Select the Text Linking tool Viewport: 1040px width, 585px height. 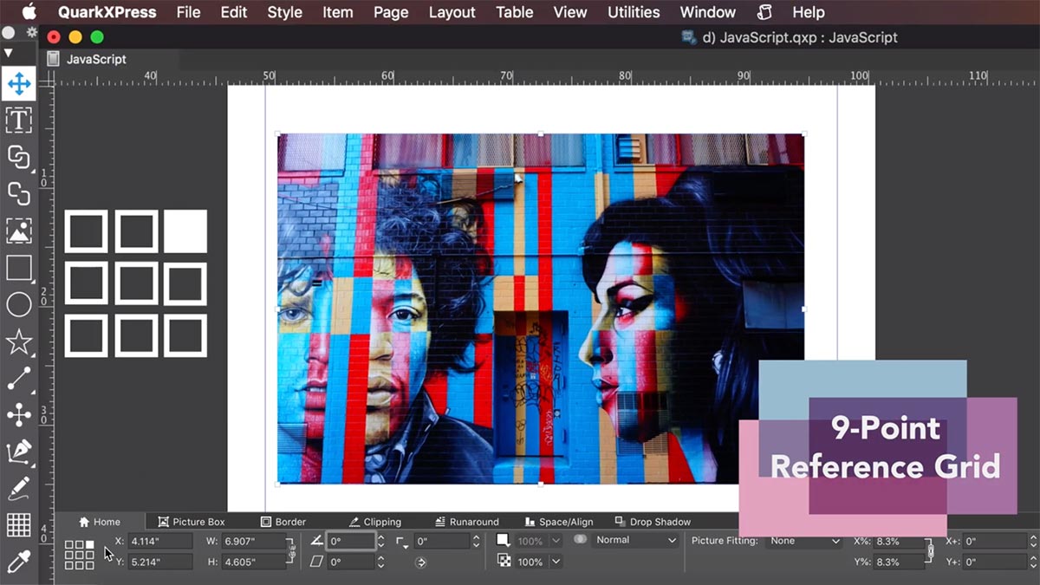(x=19, y=157)
